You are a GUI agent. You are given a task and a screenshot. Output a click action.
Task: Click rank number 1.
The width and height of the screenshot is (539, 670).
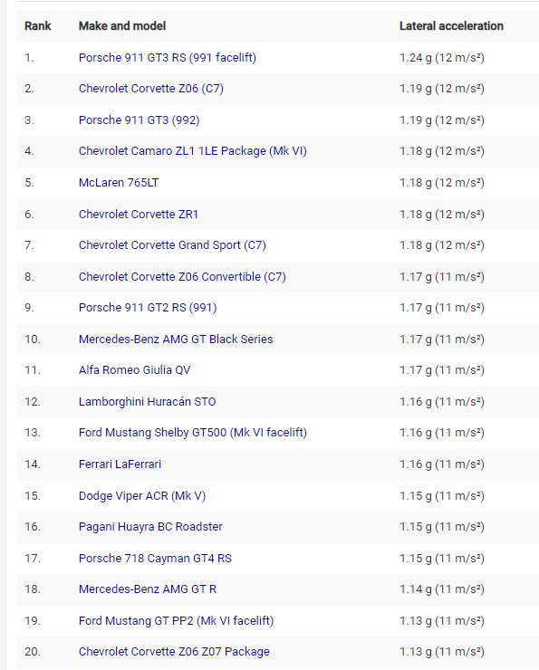click(x=29, y=58)
